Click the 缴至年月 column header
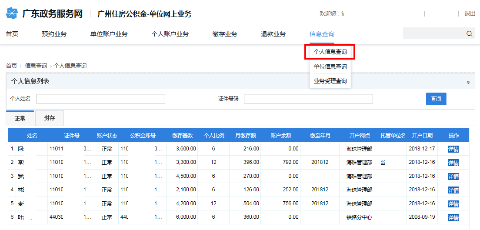480x230 pixels. (320, 135)
